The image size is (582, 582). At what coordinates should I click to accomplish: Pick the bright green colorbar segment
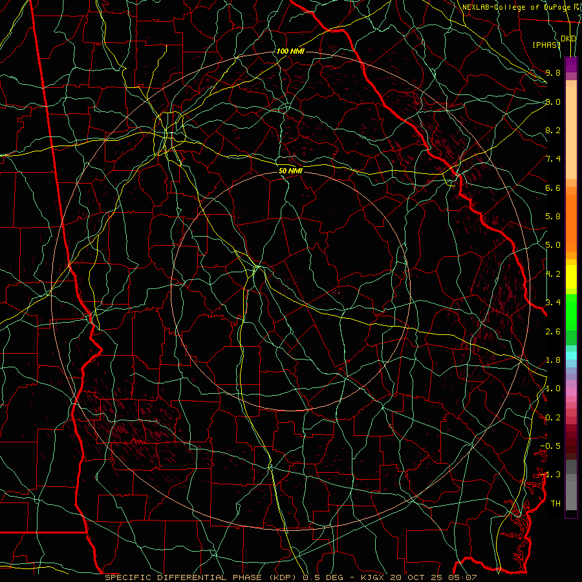click(x=571, y=312)
